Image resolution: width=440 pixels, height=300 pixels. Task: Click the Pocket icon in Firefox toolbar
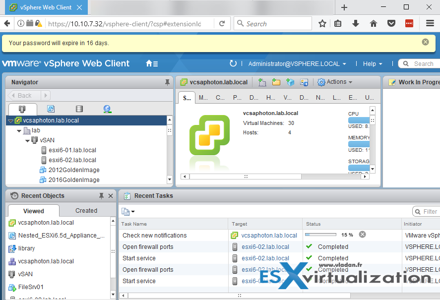click(x=391, y=23)
